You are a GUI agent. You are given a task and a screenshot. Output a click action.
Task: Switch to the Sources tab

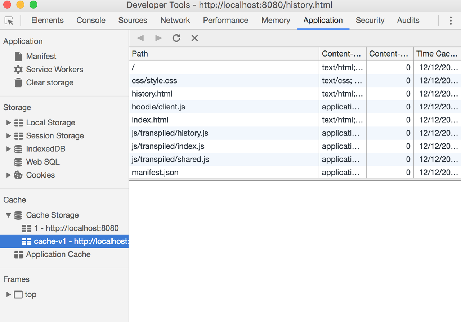coord(133,21)
